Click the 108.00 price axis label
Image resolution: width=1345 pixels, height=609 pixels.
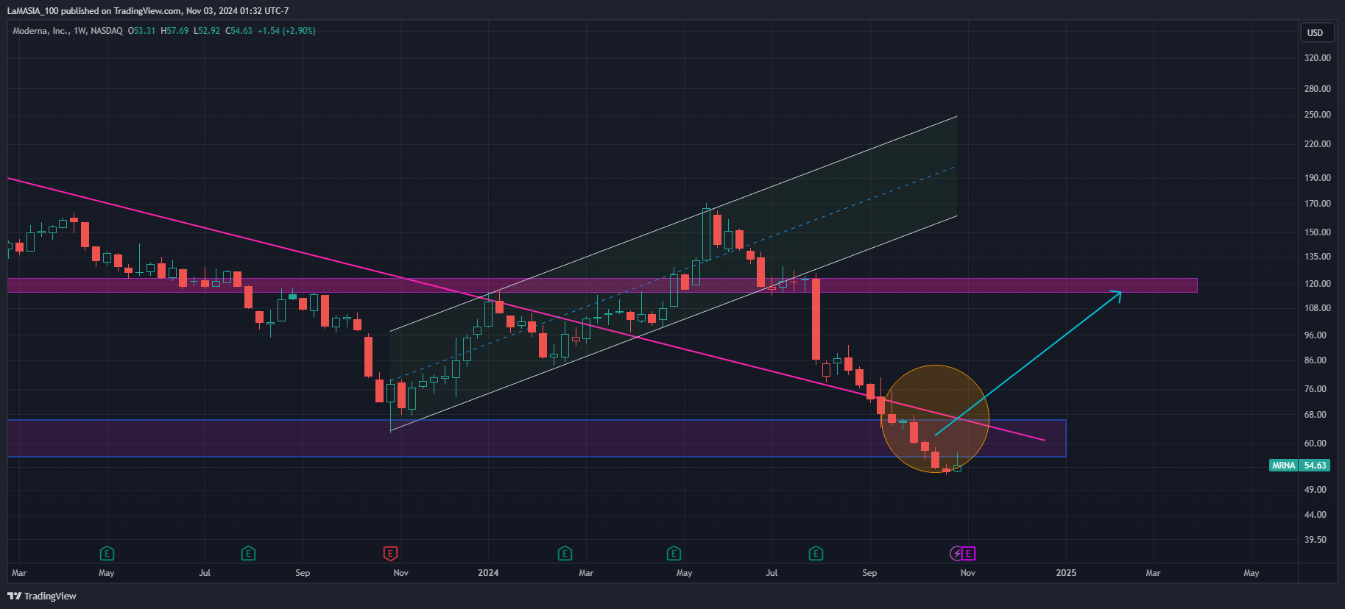tap(1318, 308)
